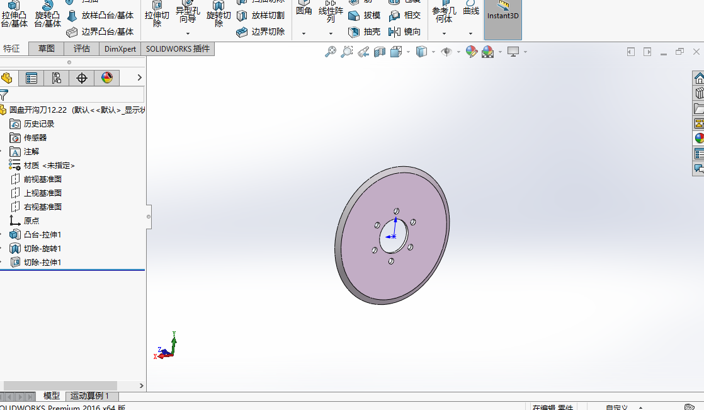Switch to the 草图 sketch tab
704x410 pixels.
point(46,49)
